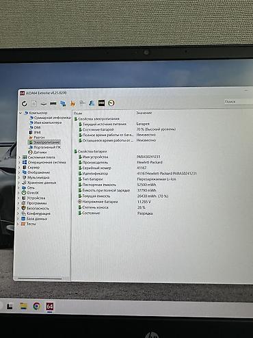Launch the stability test flame icon
Screen dimensions: 253x338
point(72,103)
